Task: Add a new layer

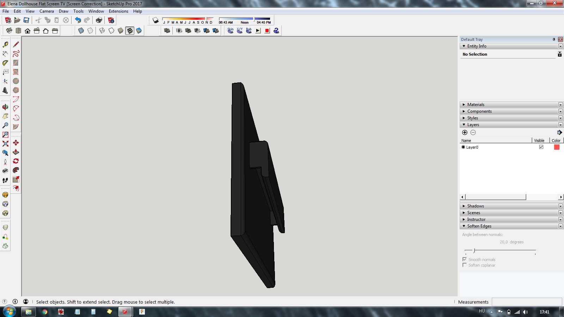Action: point(465,132)
